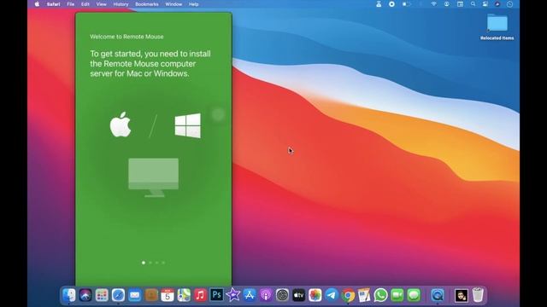Go to fourth onboarding page dot

[x=163, y=263]
